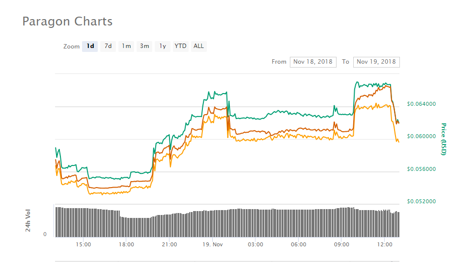Click the 03:00 time axis label
This screenshot has height=262, width=451.
click(x=255, y=244)
